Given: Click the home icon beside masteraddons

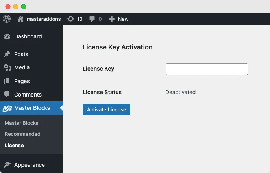Looking at the screenshot, I should coord(20,19).
